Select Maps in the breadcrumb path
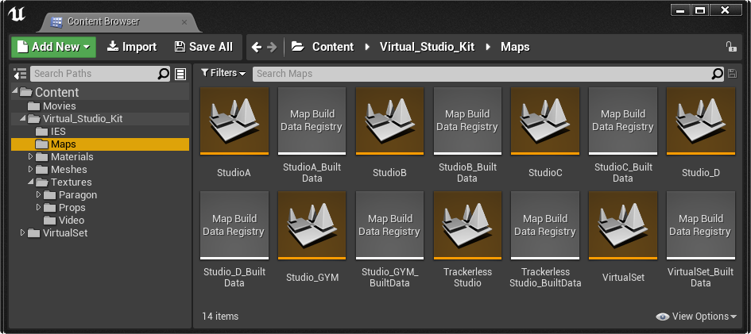Image resolution: width=751 pixels, height=334 pixels. pyautogui.click(x=515, y=47)
